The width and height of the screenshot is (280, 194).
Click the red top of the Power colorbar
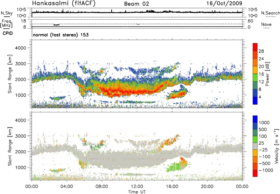255,47
